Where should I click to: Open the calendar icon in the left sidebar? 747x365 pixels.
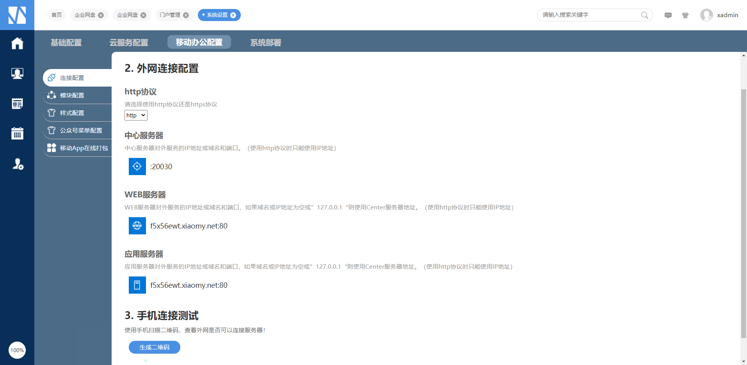pyautogui.click(x=17, y=133)
